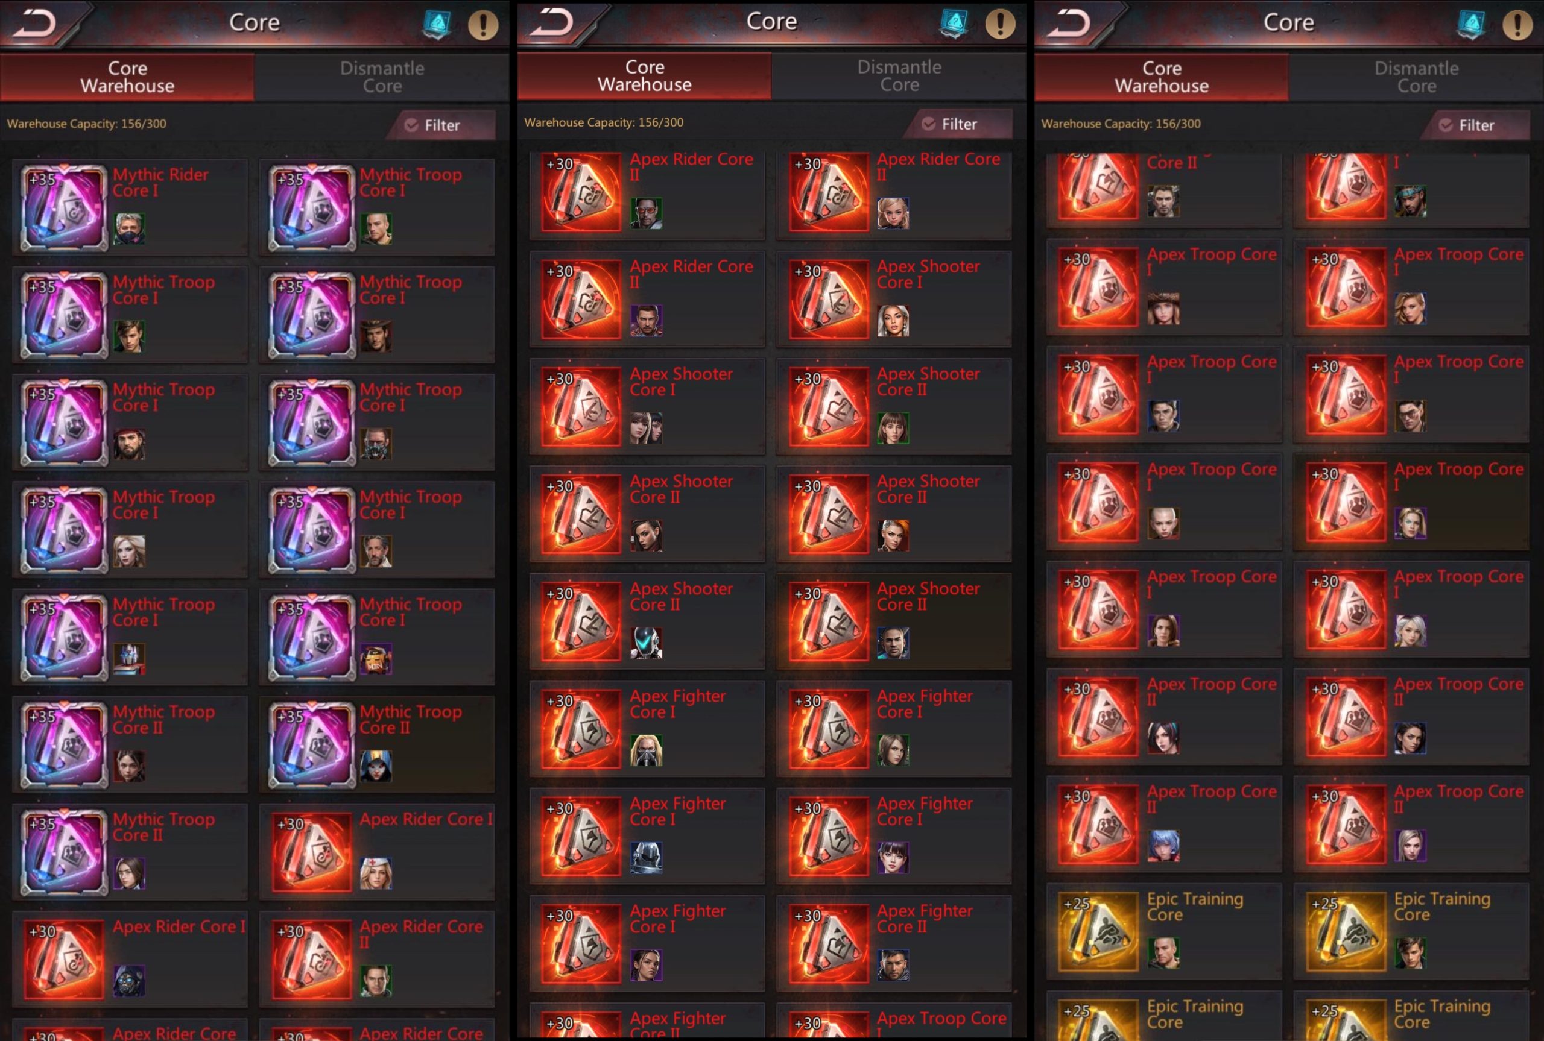This screenshot has height=1041, width=1544.
Task: Switch to Dismantle Core tab in the left screen
Action: (x=382, y=77)
